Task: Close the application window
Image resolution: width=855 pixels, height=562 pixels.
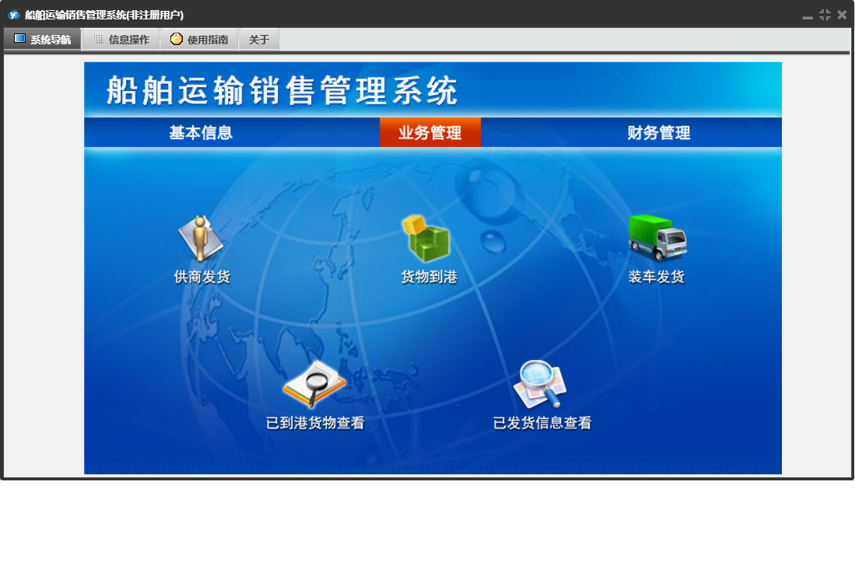Action: tap(842, 15)
